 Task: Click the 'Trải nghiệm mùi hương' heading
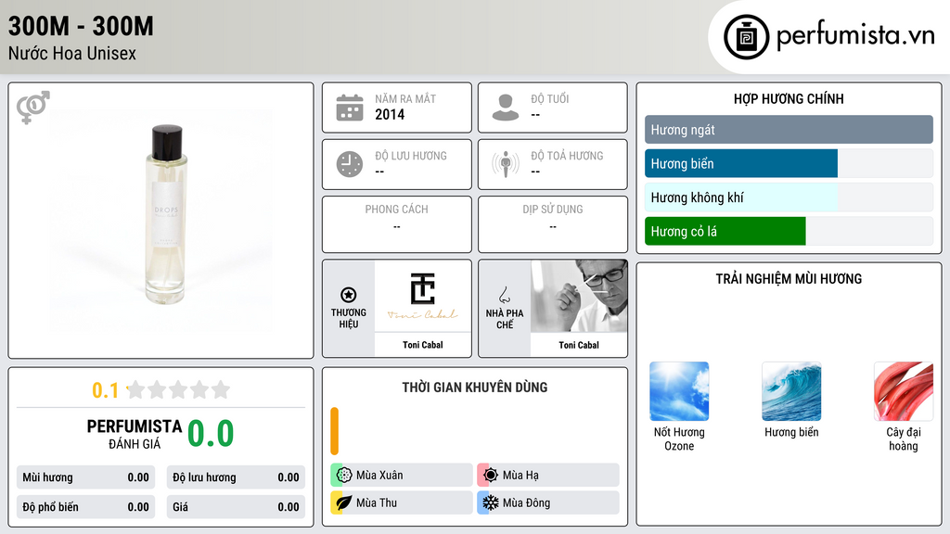(x=789, y=279)
